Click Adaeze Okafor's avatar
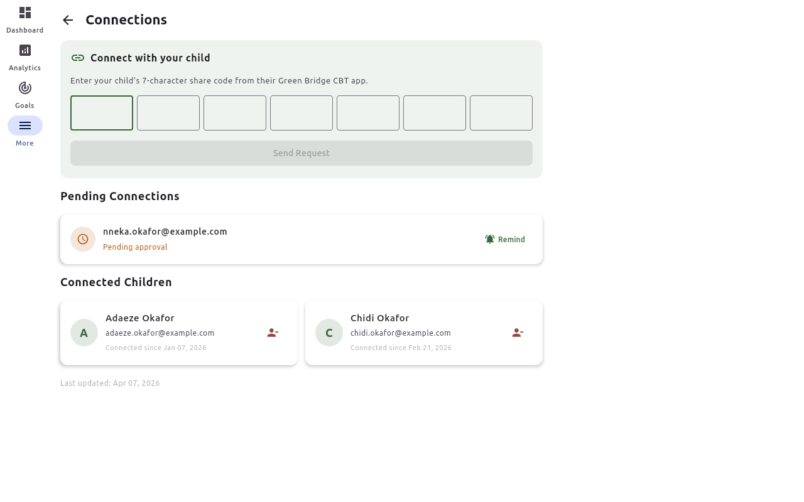804x502 pixels. (x=84, y=333)
